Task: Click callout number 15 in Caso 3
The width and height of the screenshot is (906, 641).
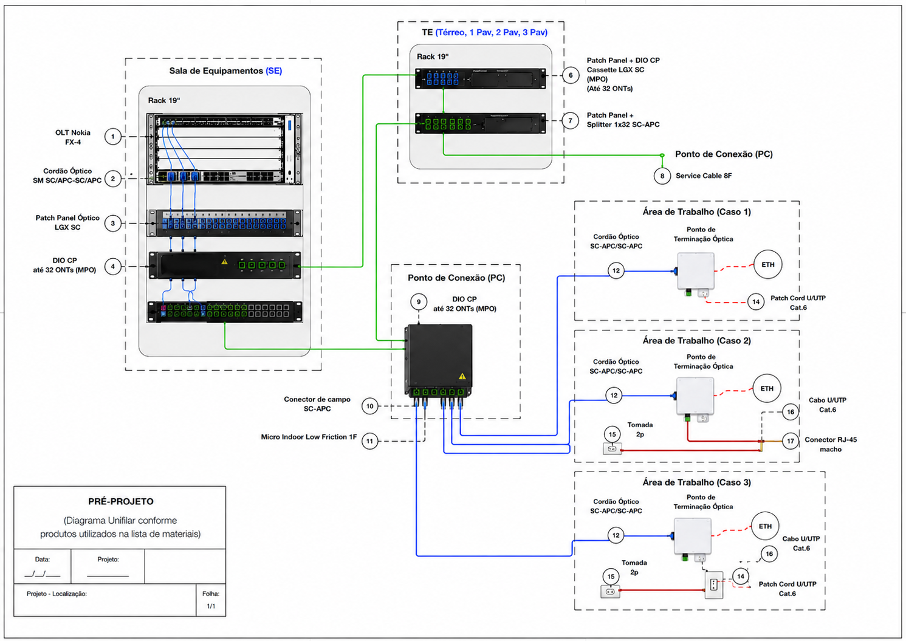Action: pyautogui.click(x=611, y=577)
